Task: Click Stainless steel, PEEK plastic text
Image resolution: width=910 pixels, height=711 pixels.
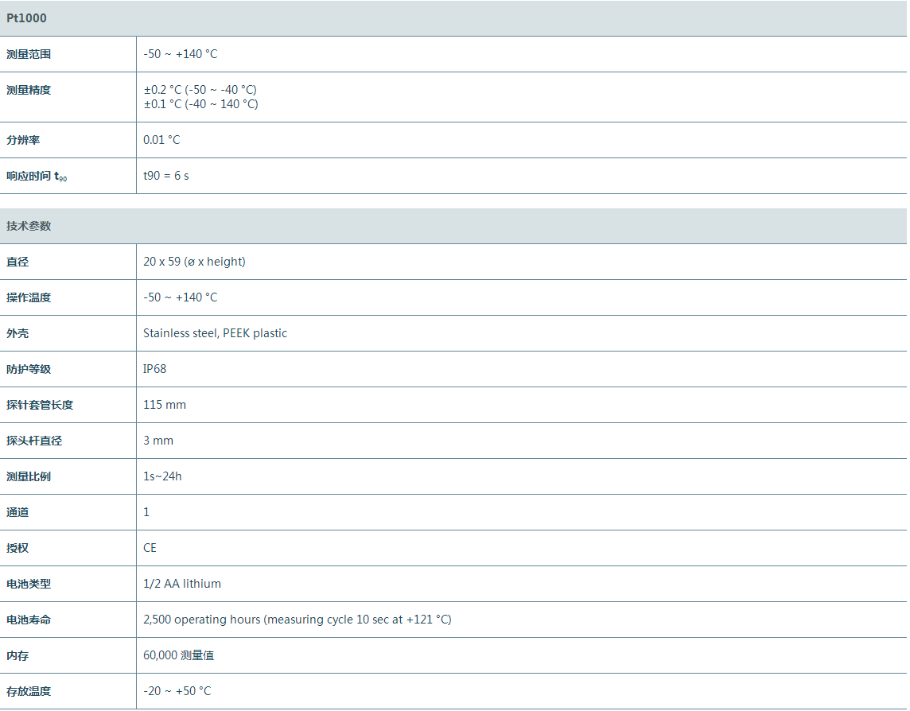Action: point(215,333)
